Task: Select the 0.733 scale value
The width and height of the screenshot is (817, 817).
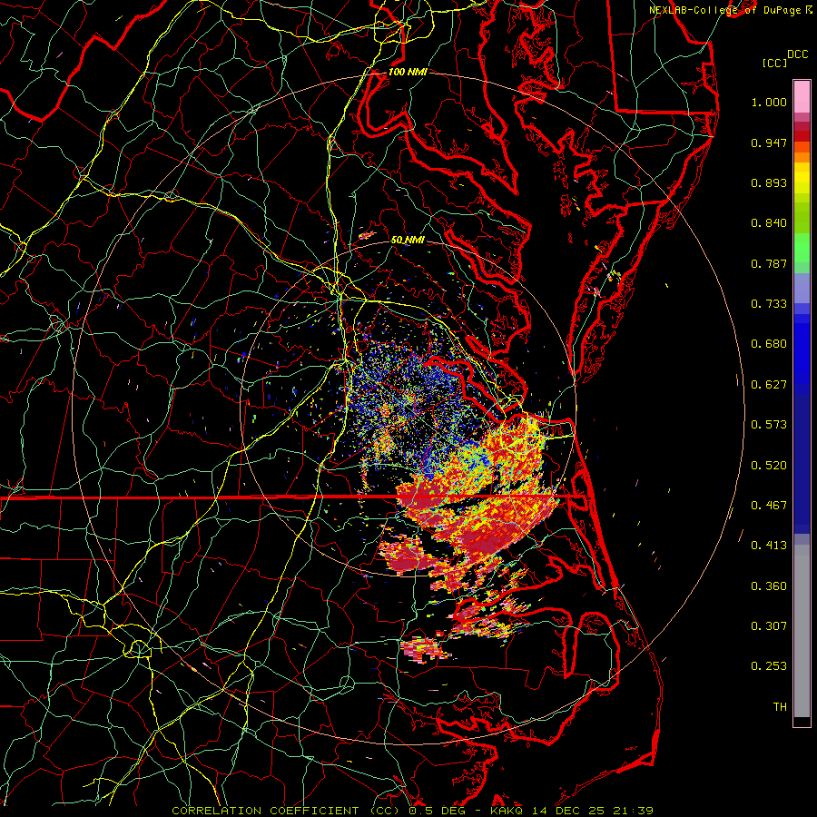Action: point(769,304)
